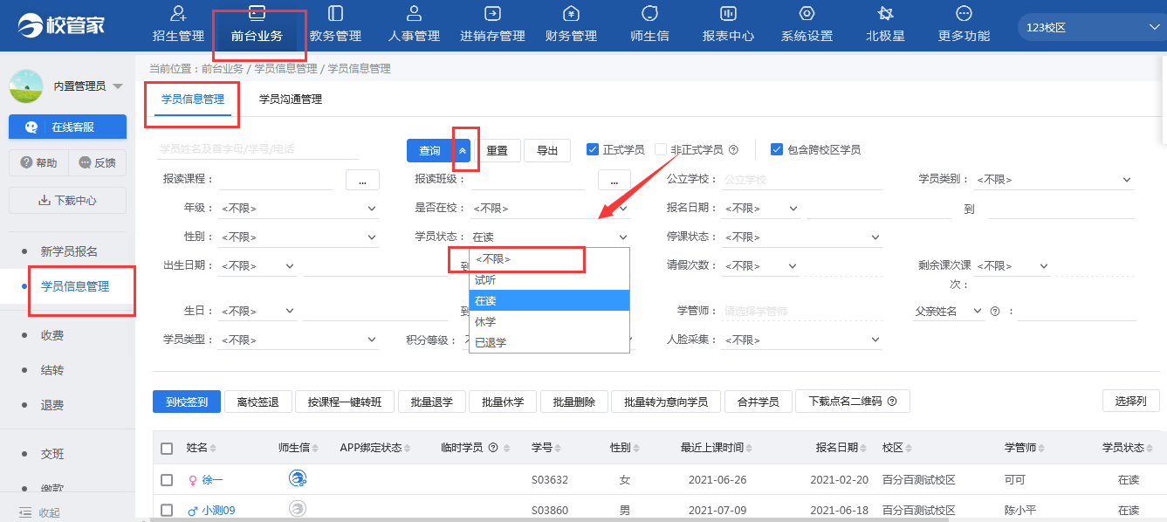Screen dimensions: 1167x522
Task: Click help icon on 下载点名二维码
Action: [x=892, y=402]
